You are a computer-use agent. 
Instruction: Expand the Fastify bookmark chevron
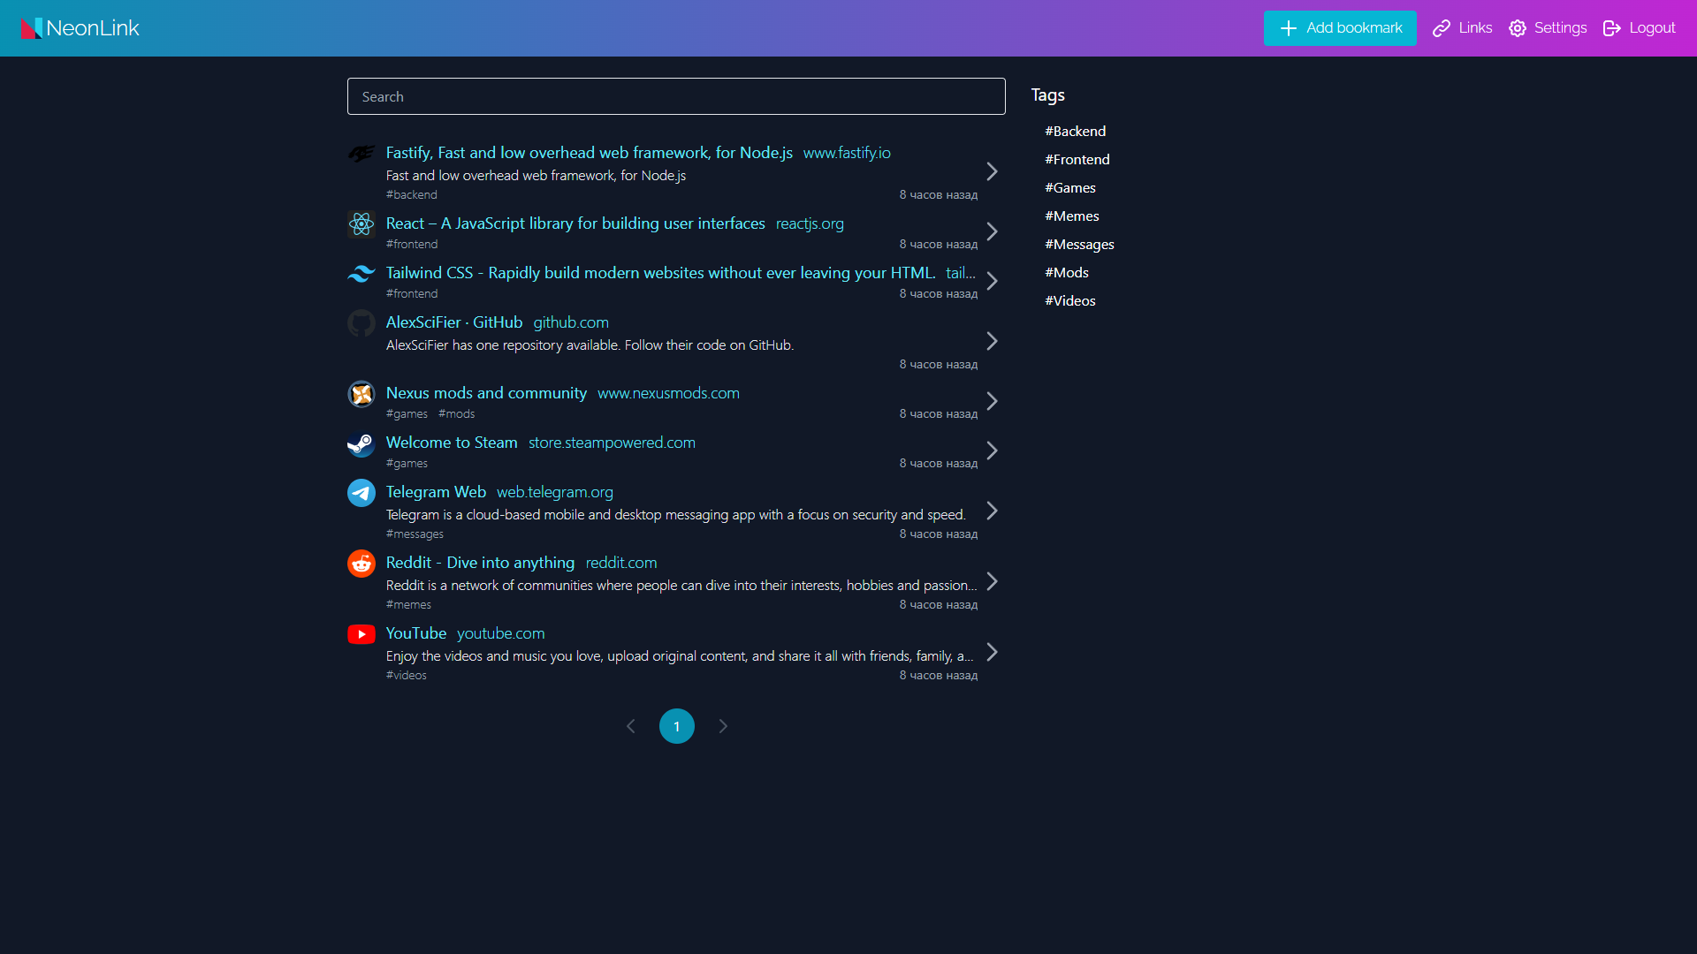tap(992, 171)
